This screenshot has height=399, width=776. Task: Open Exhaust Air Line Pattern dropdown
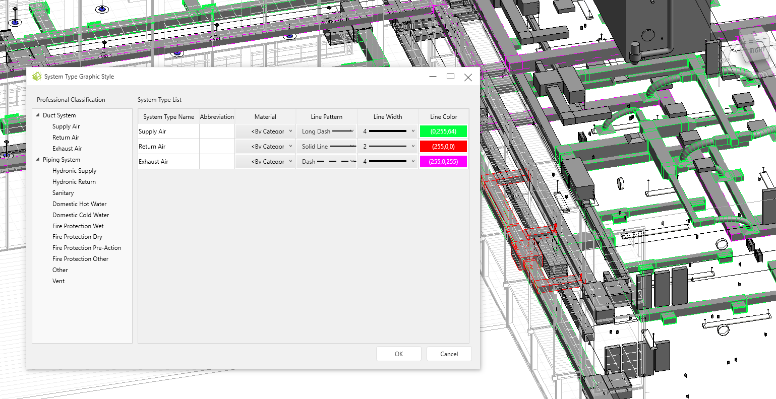click(x=327, y=162)
